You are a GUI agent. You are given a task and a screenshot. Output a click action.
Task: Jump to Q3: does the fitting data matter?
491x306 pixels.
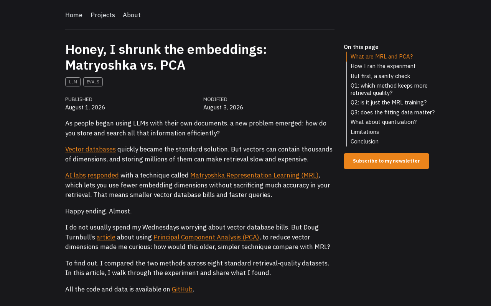pyautogui.click(x=392, y=112)
